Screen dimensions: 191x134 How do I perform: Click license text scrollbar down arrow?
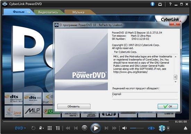175,82
